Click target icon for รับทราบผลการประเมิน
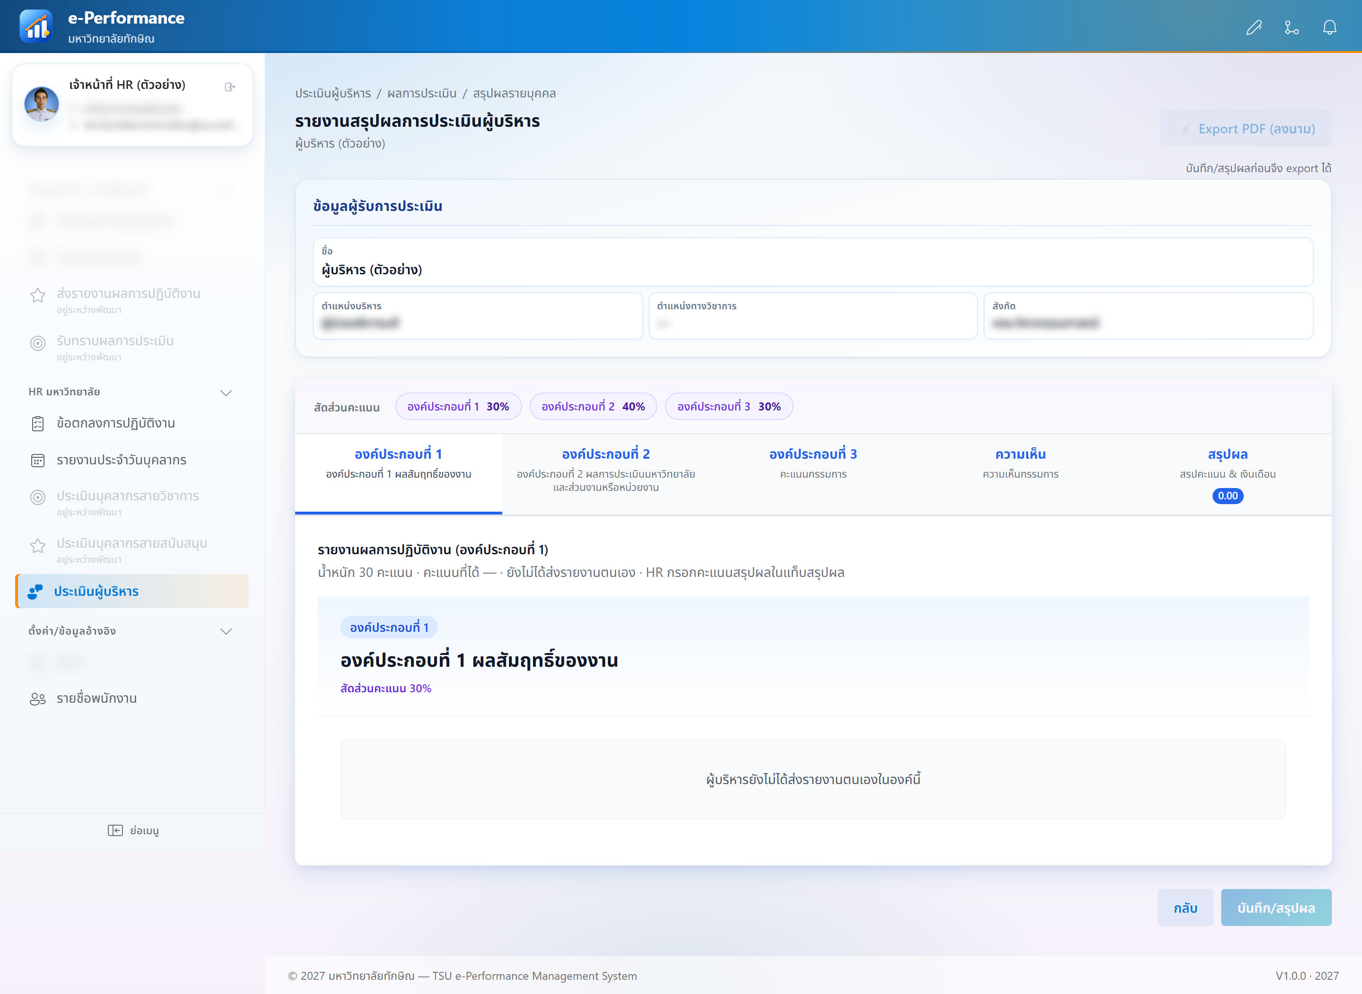The height and width of the screenshot is (994, 1362). tap(38, 343)
